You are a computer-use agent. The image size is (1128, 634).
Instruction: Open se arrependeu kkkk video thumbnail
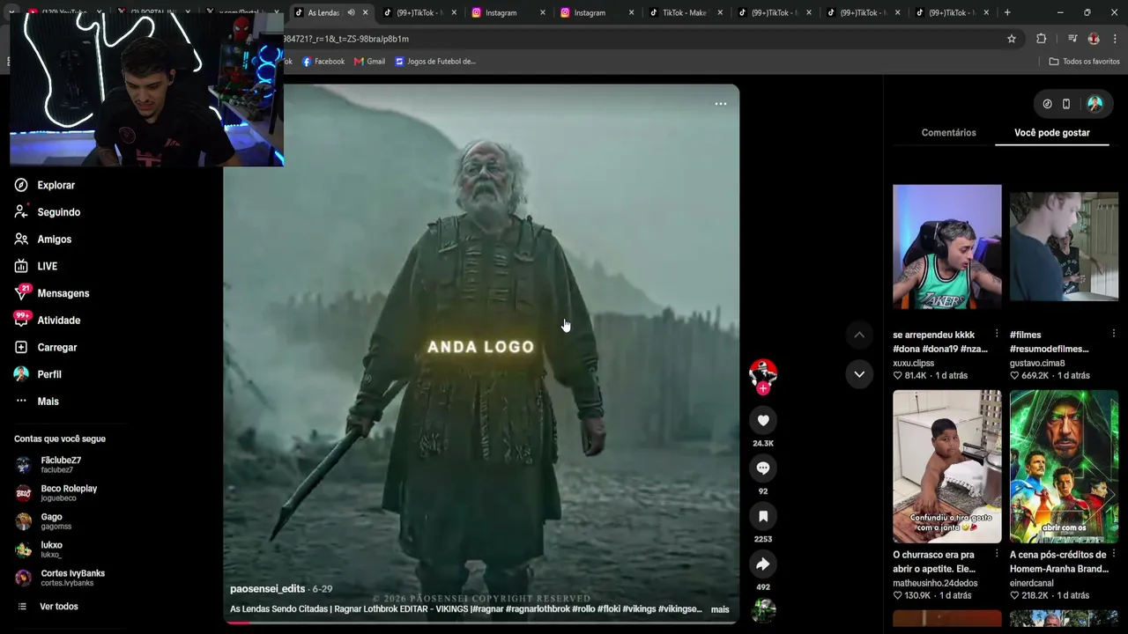(946, 247)
